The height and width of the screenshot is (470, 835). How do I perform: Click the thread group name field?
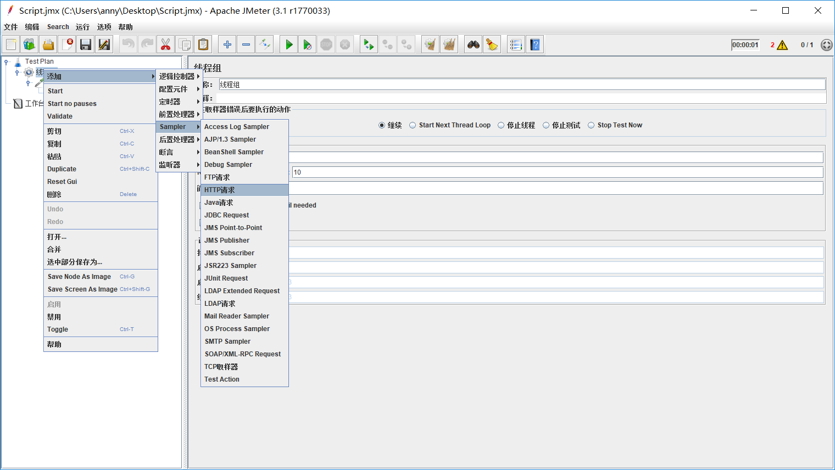[522, 85]
